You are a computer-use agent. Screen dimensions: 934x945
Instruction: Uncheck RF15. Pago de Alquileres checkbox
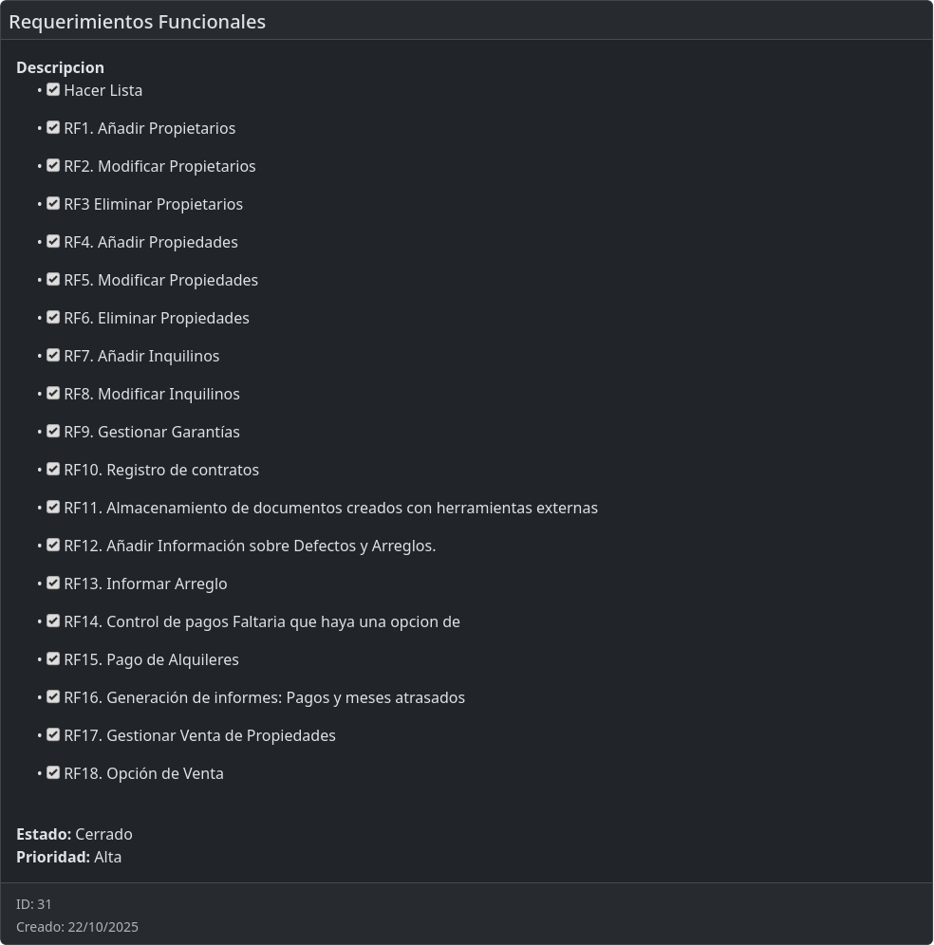pyautogui.click(x=53, y=659)
